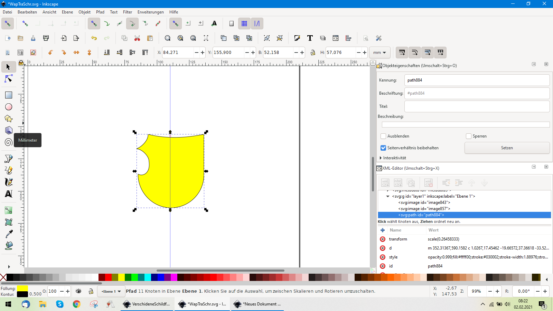Click the yellow Füllung color swatch

(x=22, y=288)
